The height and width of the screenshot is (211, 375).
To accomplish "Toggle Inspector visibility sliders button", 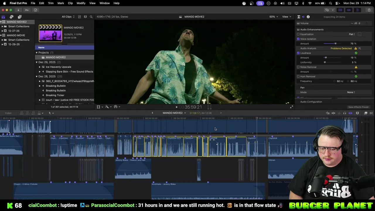I will (357, 10).
